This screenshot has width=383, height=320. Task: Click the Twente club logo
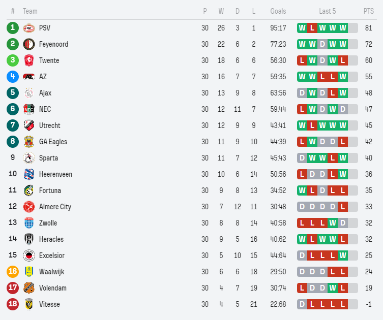29,60
